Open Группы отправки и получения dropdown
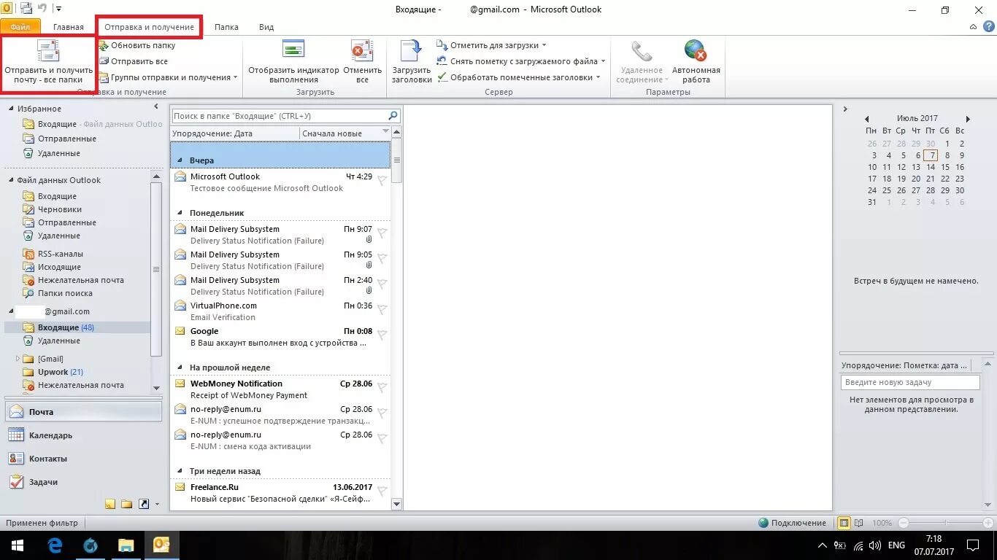The image size is (997, 560). coord(169,77)
